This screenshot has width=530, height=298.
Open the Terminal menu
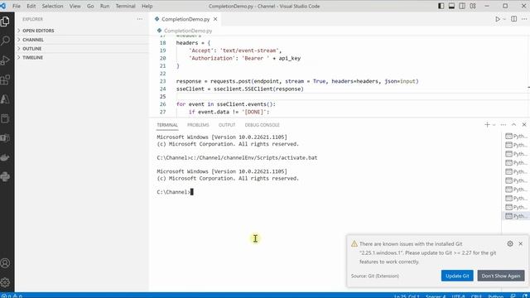click(x=125, y=6)
